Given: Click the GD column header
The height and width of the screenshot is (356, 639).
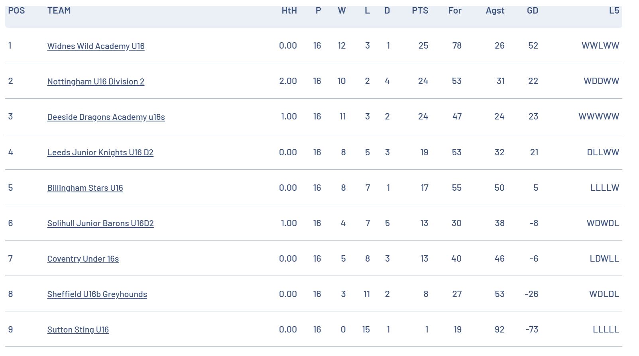Looking at the screenshot, I should click(533, 11).
